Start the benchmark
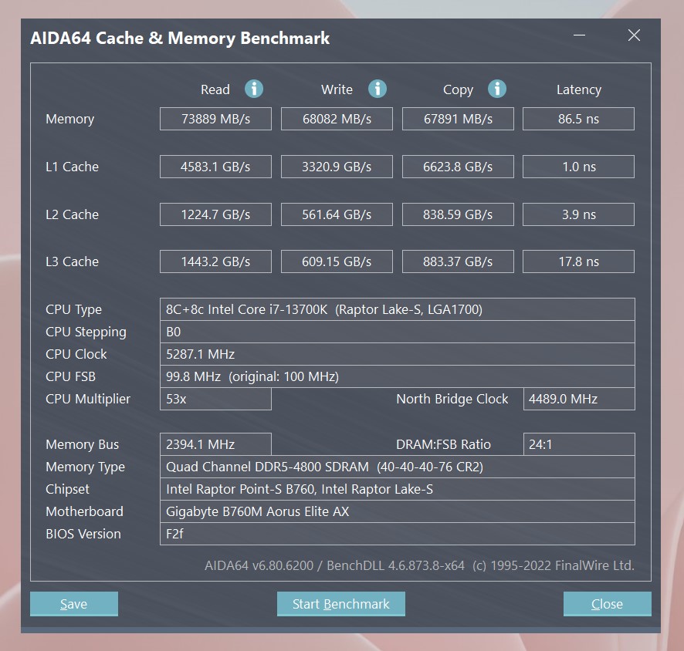684x651 pixels. (x=340, y=604)
